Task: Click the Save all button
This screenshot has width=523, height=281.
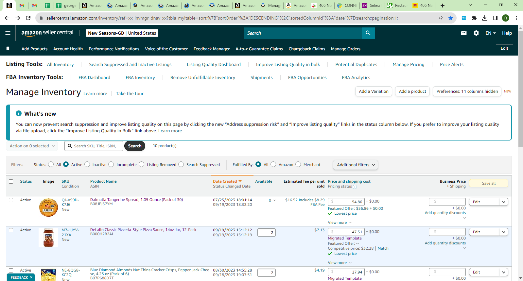Action: 489,183
